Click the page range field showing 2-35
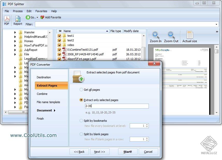The image size is (222, 160). pyautogui.click(x=117, y=106)
